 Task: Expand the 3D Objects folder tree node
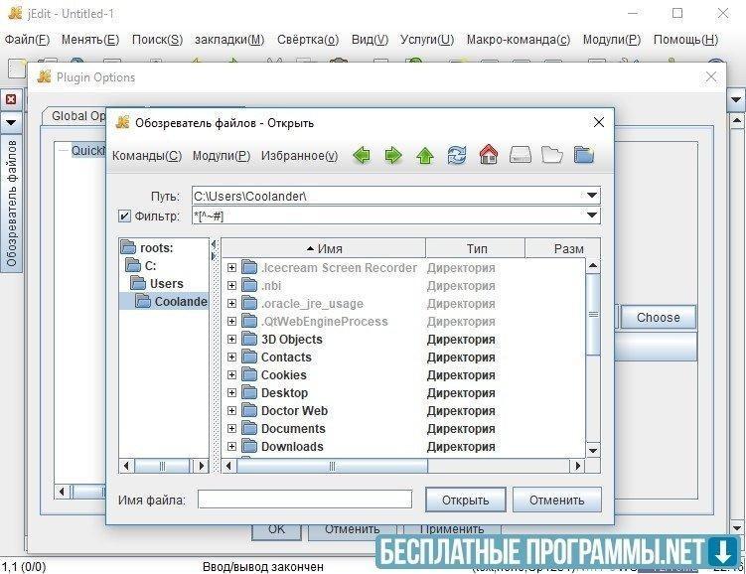(x=231, y=340)
